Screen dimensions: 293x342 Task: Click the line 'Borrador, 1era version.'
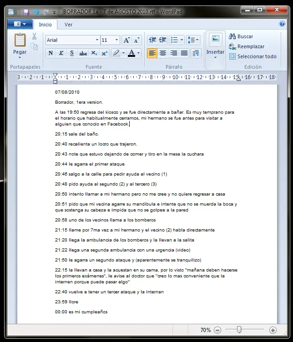tap(79, 102)
